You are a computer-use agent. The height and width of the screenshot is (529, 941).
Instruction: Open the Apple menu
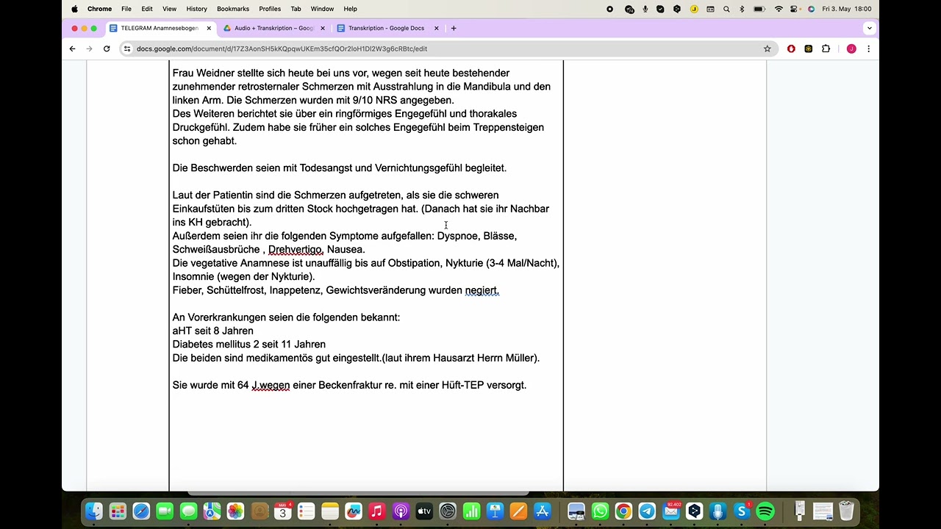pyautogui.click(x=74, y=9)
